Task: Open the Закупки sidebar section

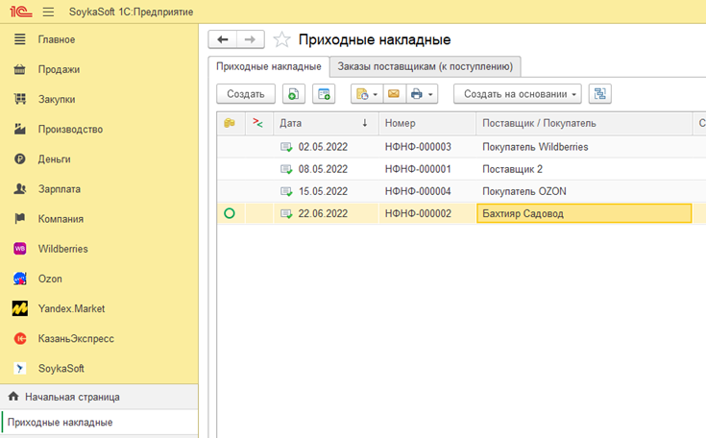Action: click(x=57, y=99)
